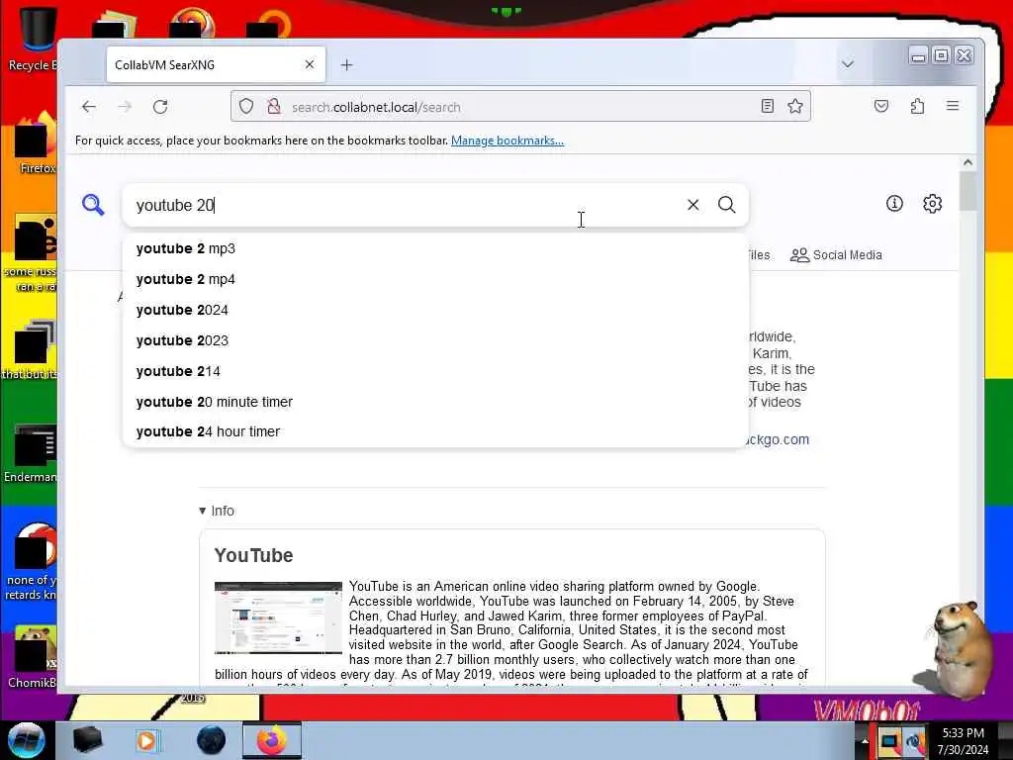1013x760 pixels.
Task: Choose suggestion youtube 2023
Action: pos(435,340)
